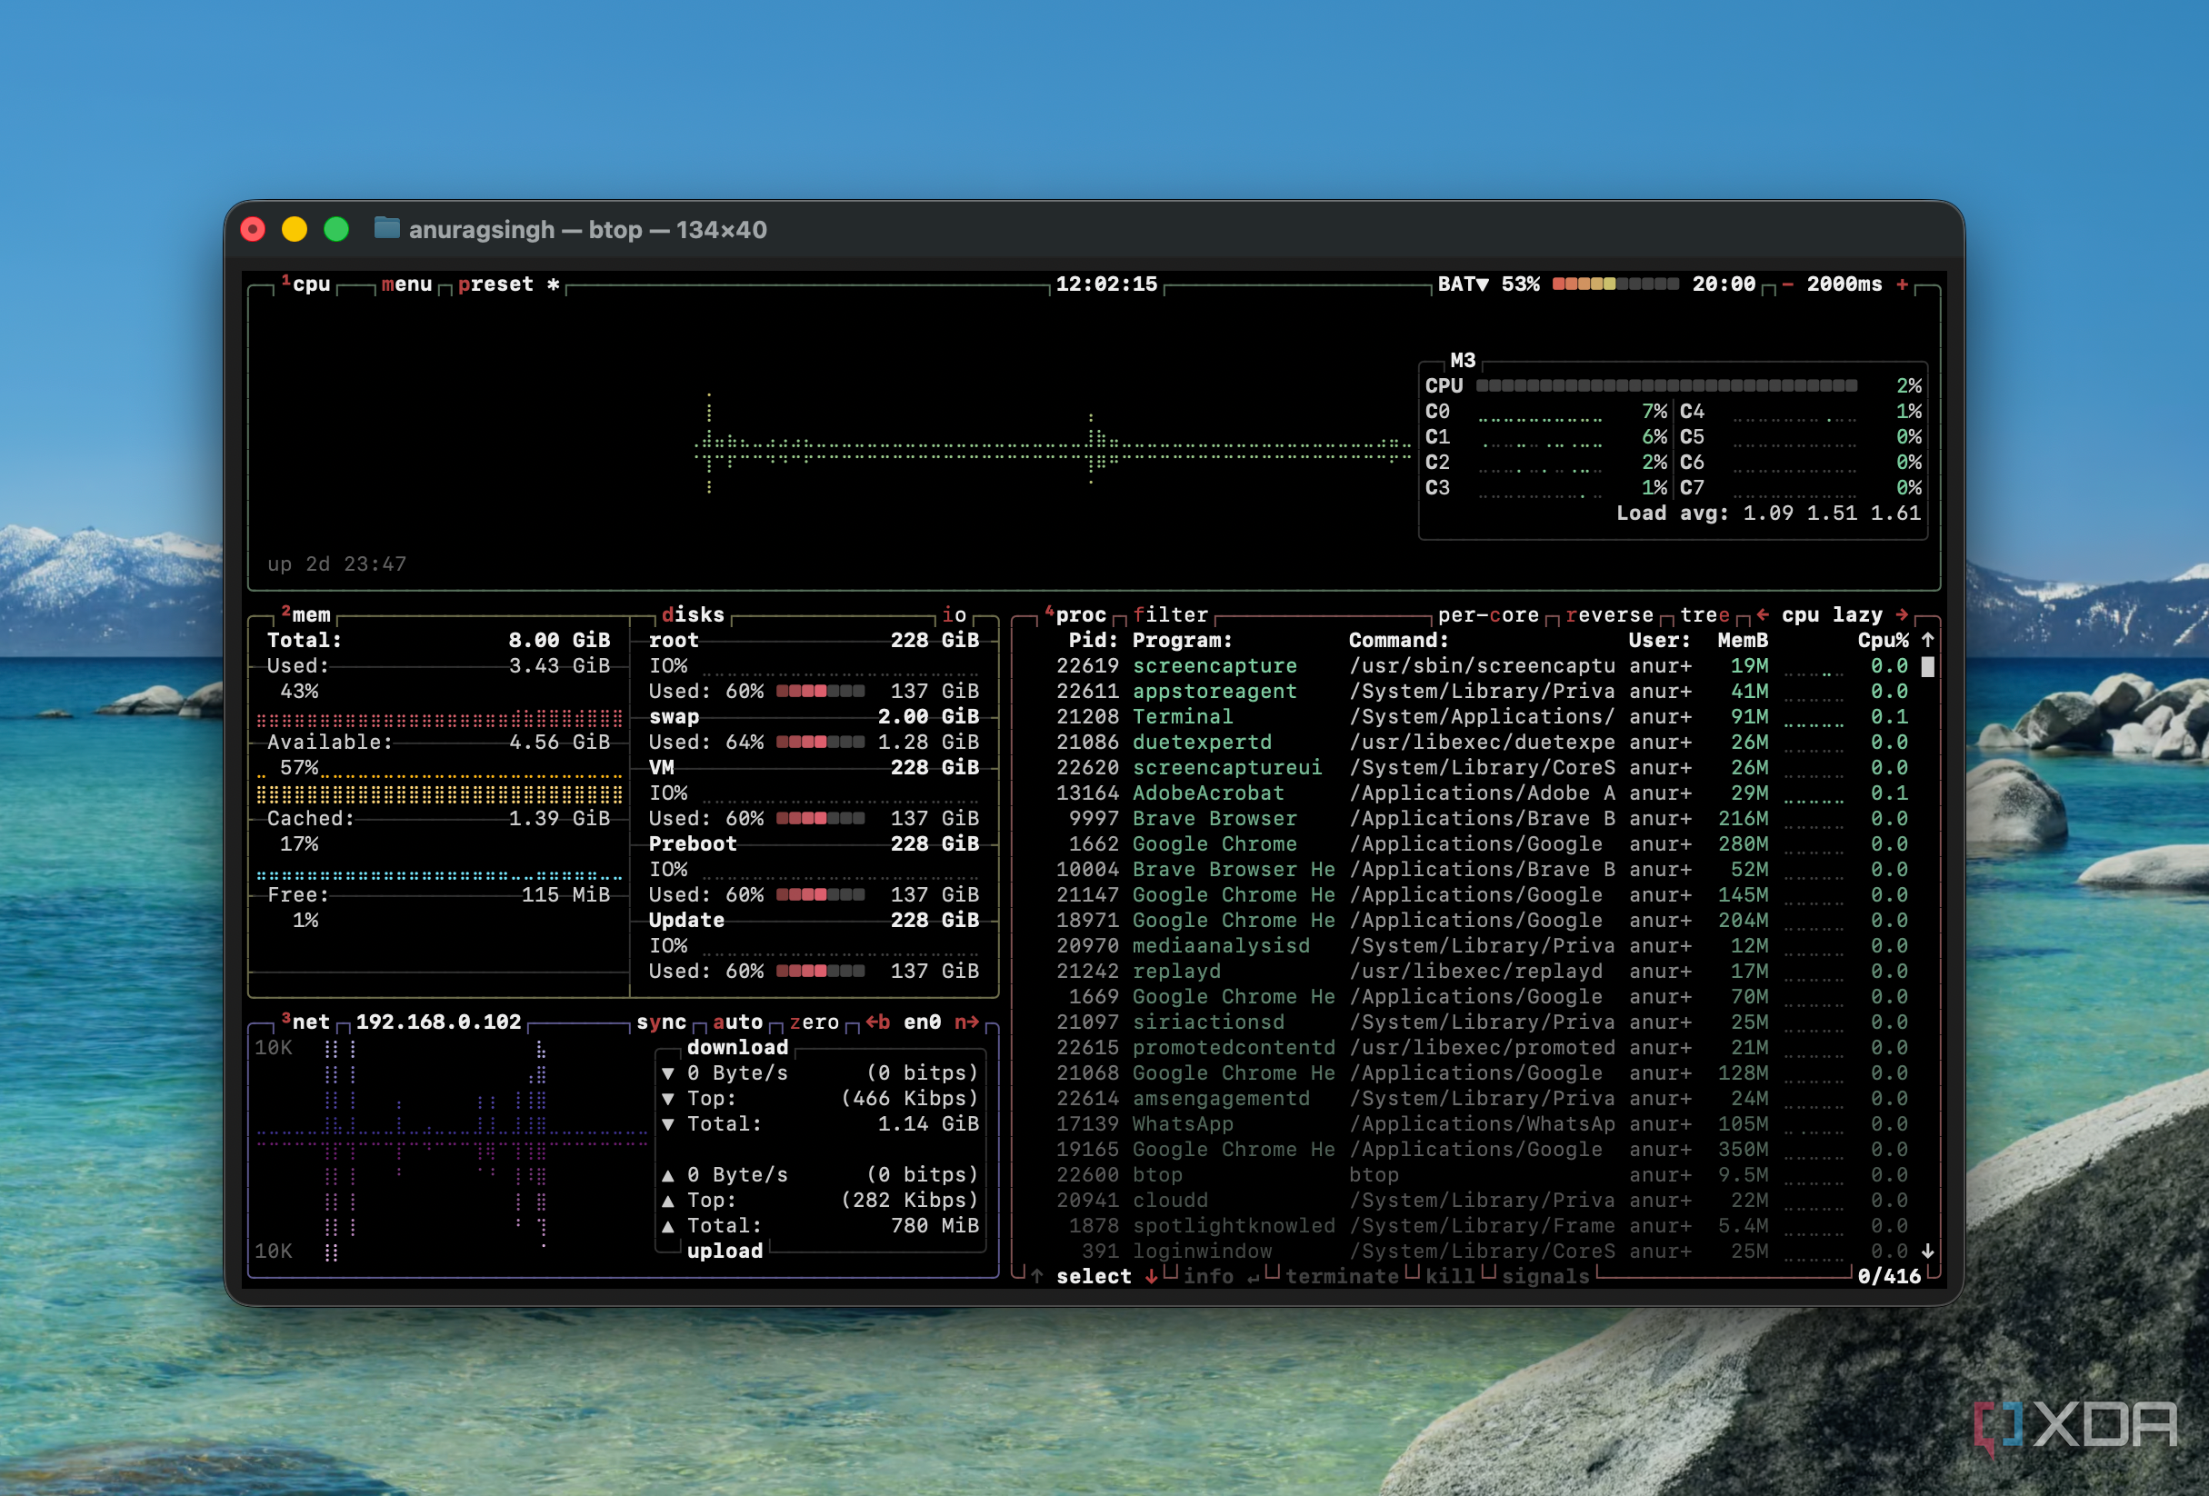
Task: Click kill in process footer
Action: (1450, 1276)
